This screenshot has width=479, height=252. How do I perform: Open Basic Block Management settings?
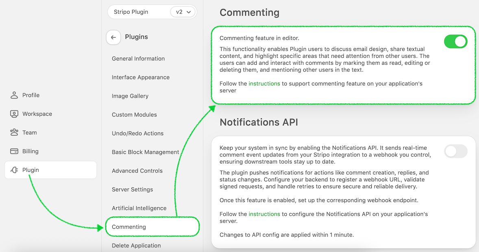point(146,152)
